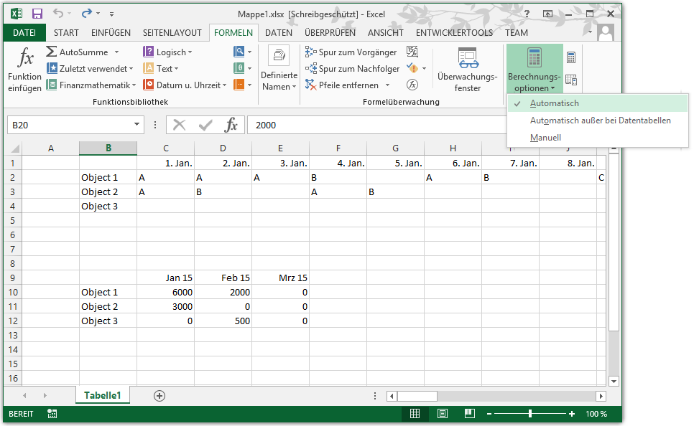Expand the AutoSumme dropdown arrow
Viewport: 694px width, 426px height.
tap(117, 52)
